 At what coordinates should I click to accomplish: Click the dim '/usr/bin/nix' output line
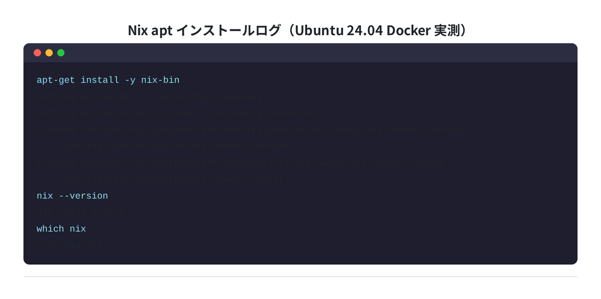click(70, 245)
